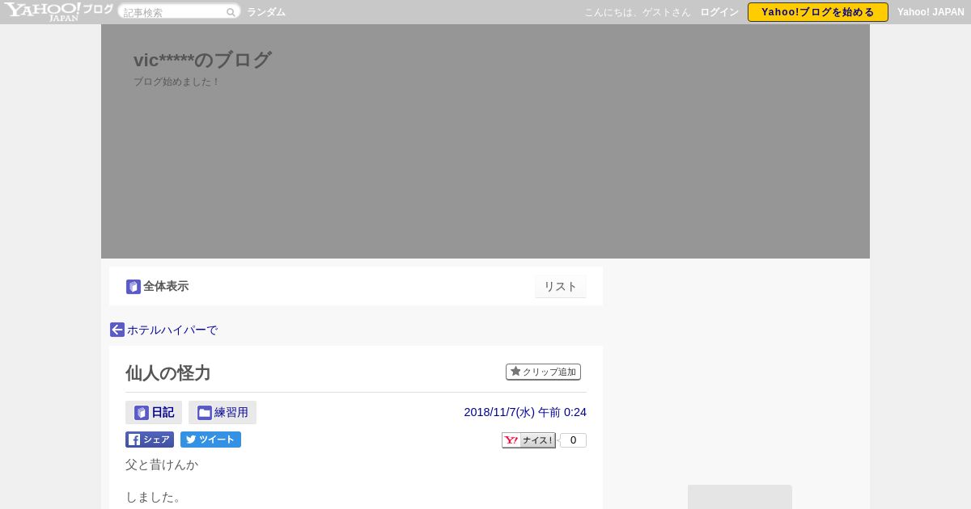The width and height of the screenshot is (971, 509).
Task: Open the Yahoo! JAPAN link
Action: (931, 12)
